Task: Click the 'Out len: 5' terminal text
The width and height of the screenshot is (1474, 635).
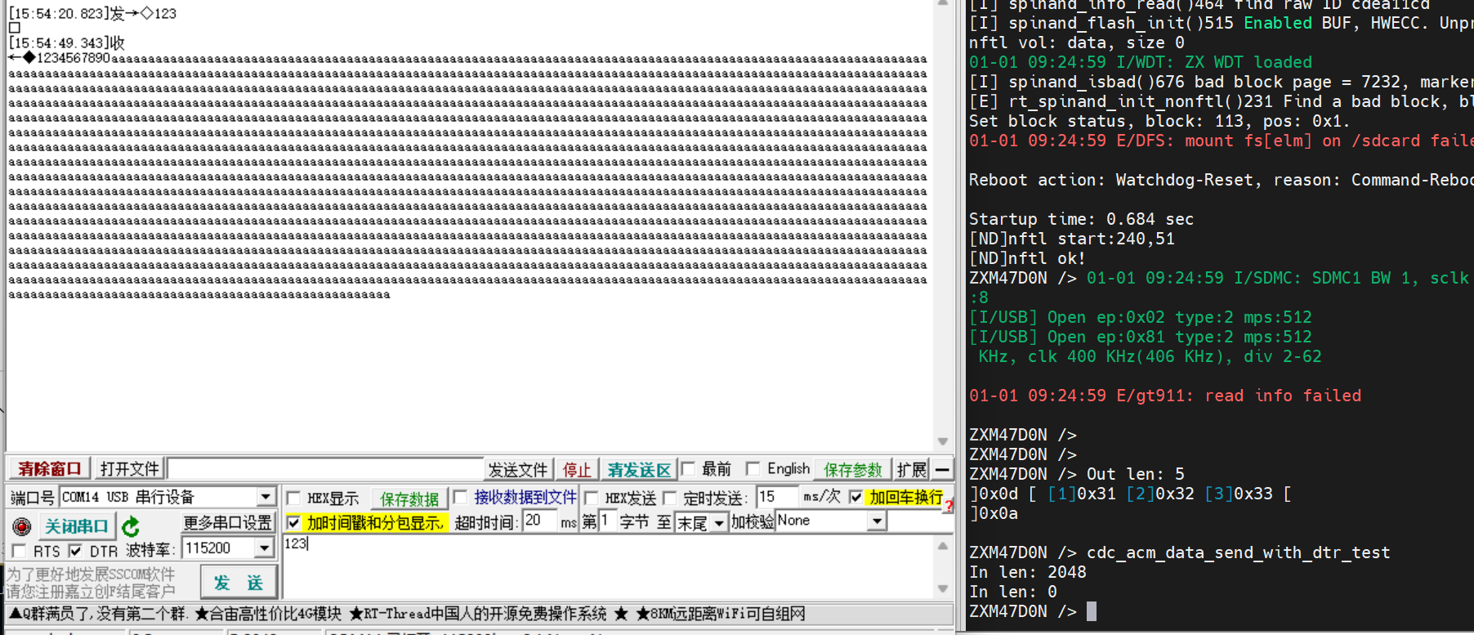Action: (x=1135, y=474)
